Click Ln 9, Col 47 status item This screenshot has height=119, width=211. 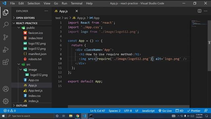point(98,111)
